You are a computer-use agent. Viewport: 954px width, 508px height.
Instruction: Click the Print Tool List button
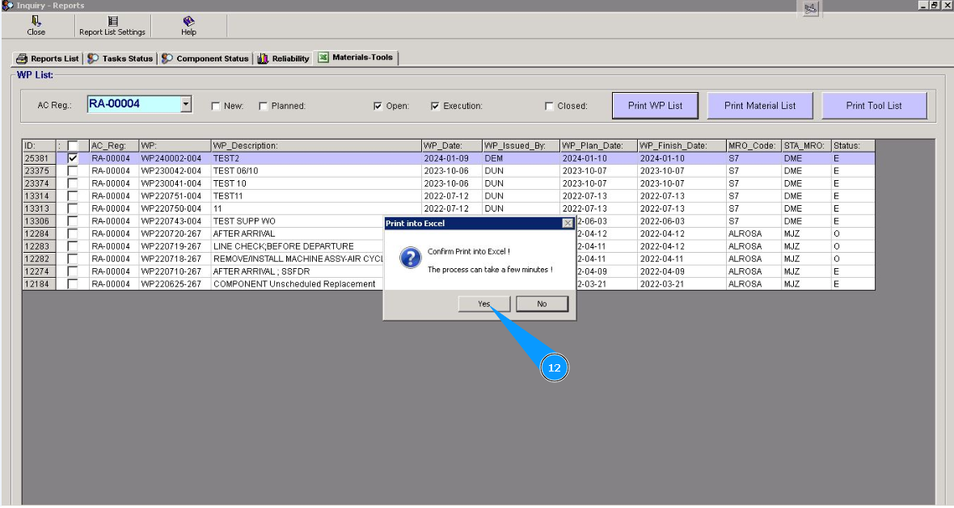[874, 106]
